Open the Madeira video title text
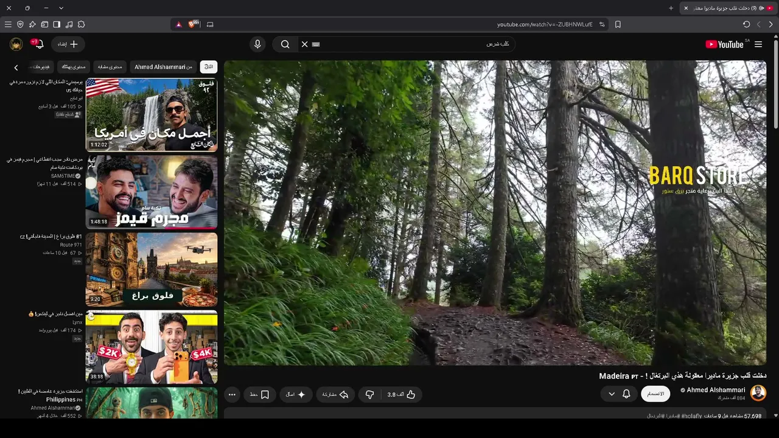Viewport: 779px width, 438px height. (682, 376)
